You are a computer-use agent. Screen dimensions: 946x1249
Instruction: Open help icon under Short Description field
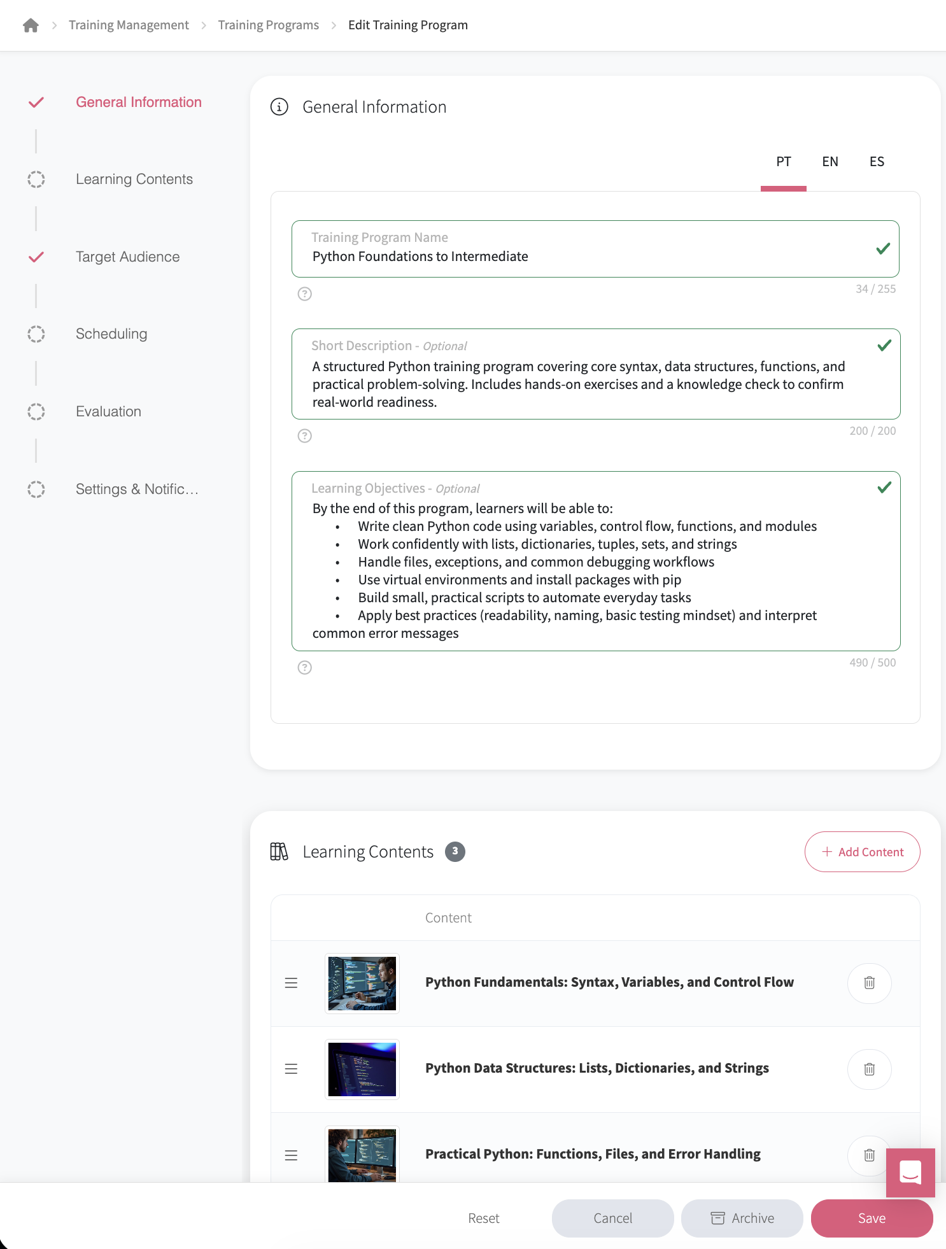pyautogui.click(x=305, y=436)
